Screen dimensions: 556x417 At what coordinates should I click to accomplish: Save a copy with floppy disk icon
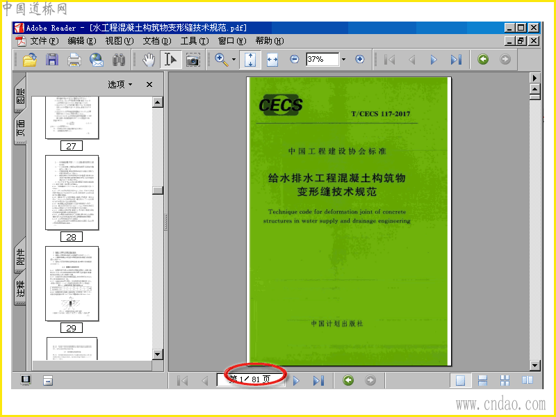(x=51, y=59)
